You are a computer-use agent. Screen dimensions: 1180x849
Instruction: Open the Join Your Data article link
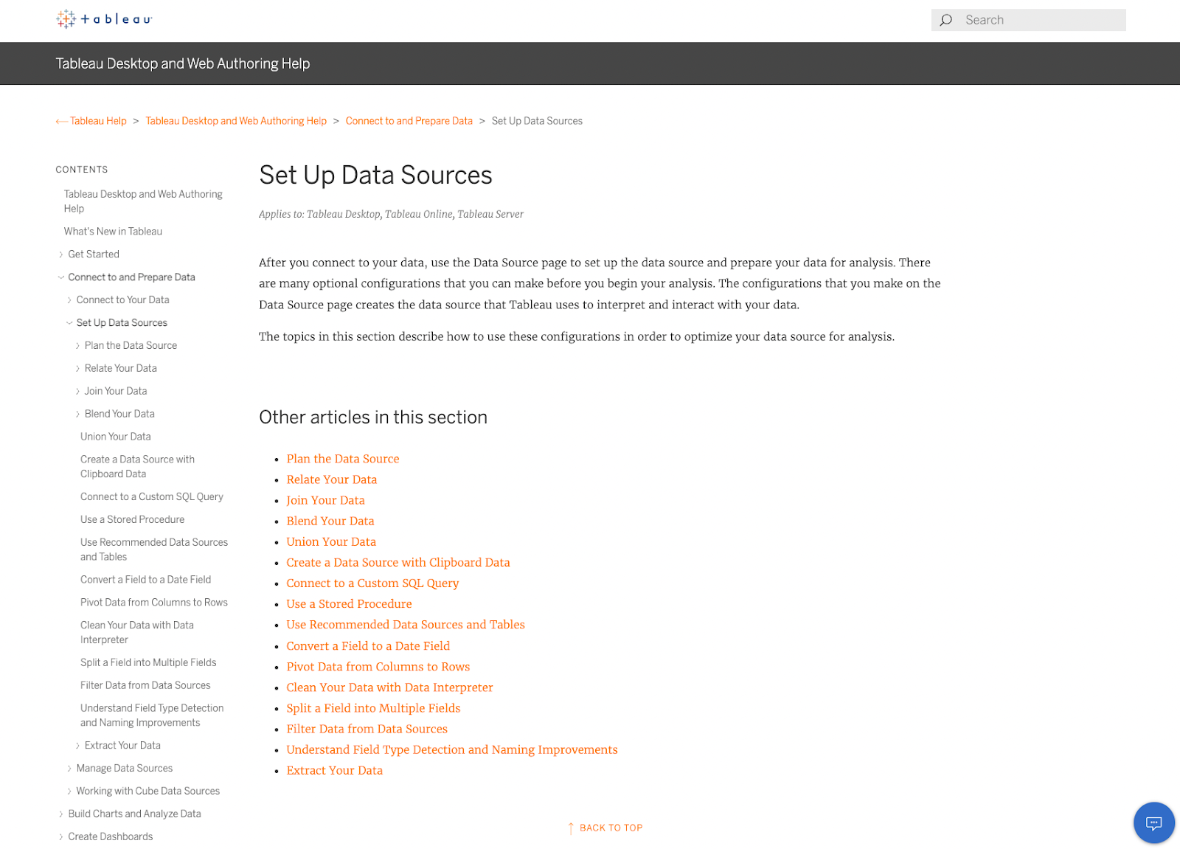point(325,500)
